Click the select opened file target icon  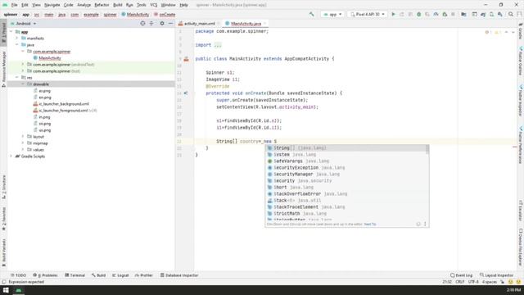click(142, 24)
